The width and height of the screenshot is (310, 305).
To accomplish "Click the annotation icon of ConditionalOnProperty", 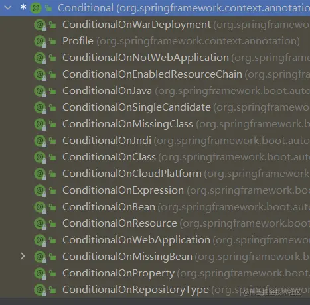I will tap(40, 273).
